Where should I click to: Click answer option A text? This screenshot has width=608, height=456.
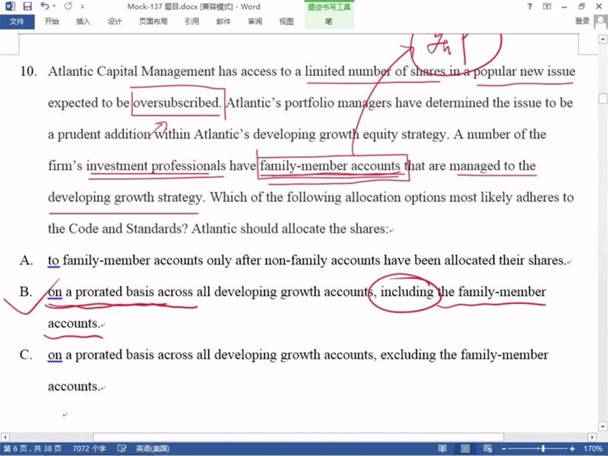[307, 260]
